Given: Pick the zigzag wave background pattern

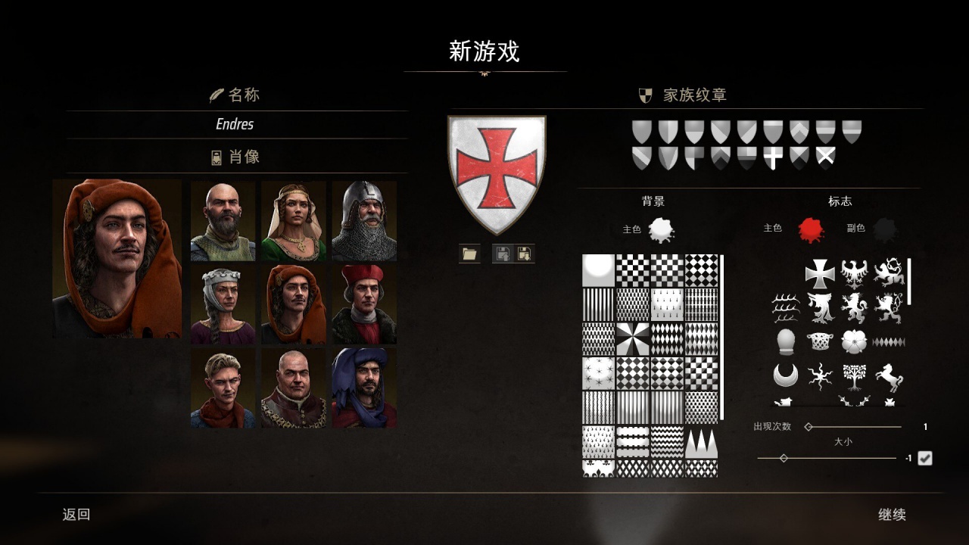Looking at the screenshot, I should [x=668, y=441].
